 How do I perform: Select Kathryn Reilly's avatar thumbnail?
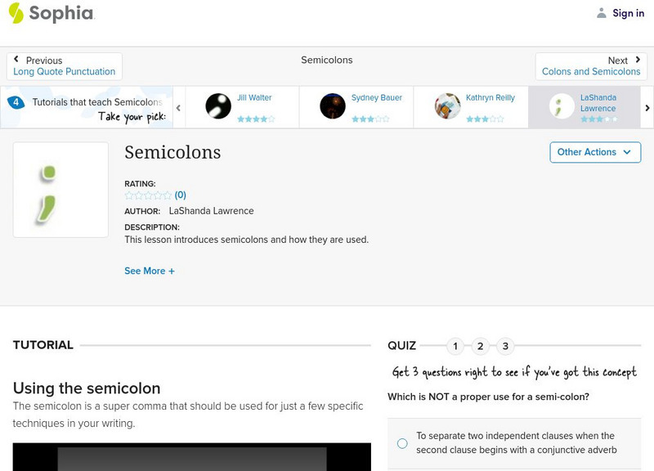pyautogui.click(x=447, y=106)
